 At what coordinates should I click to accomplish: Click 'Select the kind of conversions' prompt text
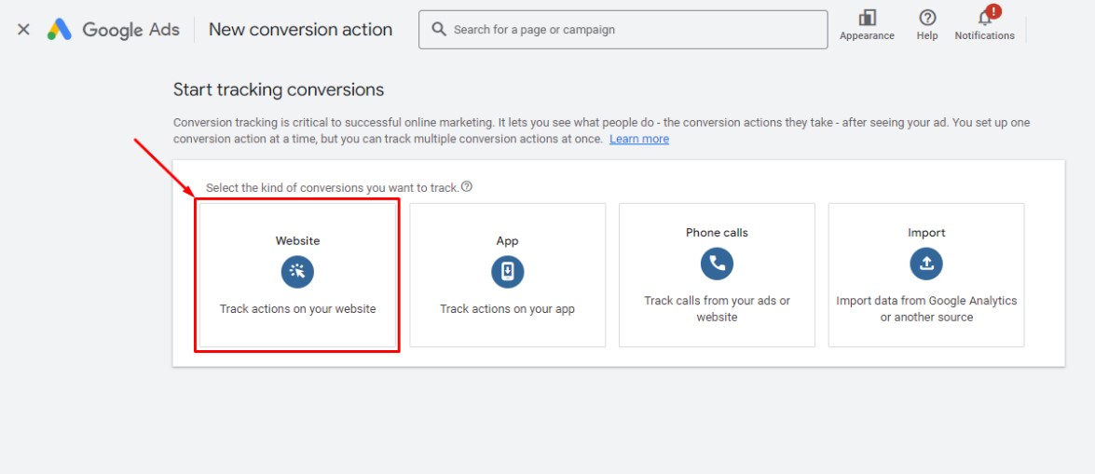[333, 188]
